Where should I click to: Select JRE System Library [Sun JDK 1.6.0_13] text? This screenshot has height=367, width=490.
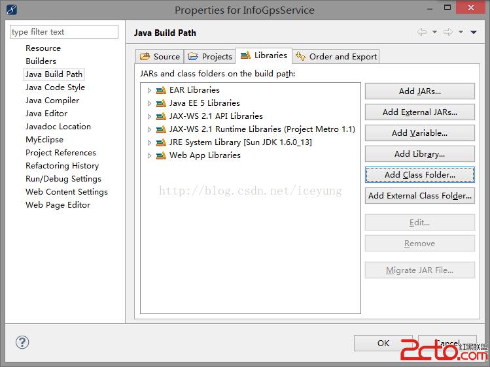pos(241,142)
